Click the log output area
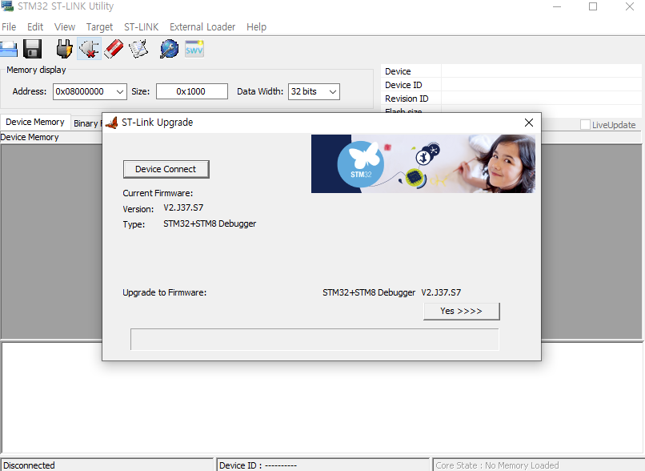Viewport: 645px width, 471px height. (322, 398)
